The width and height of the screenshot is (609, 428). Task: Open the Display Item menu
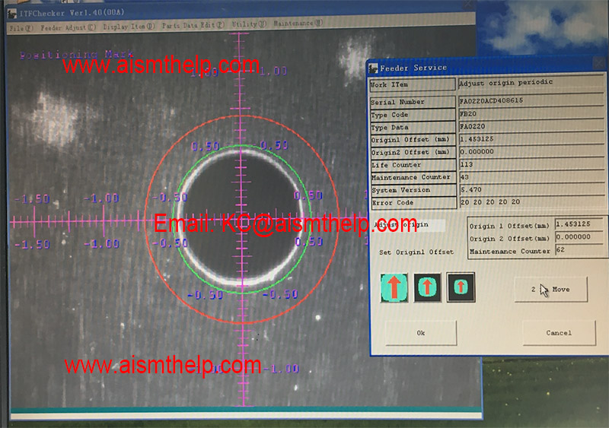pos(129,24)
